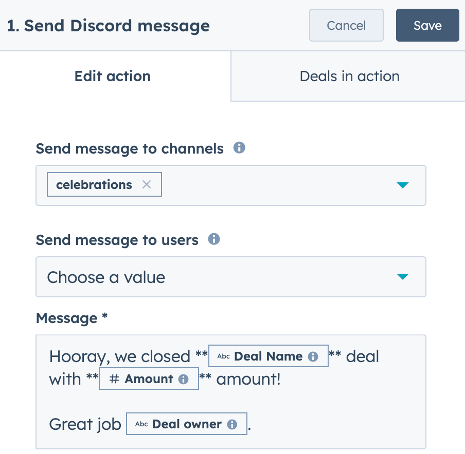465x454 pixels.
Task: Select the Edit action tab
Action: [x=112, y=76]
